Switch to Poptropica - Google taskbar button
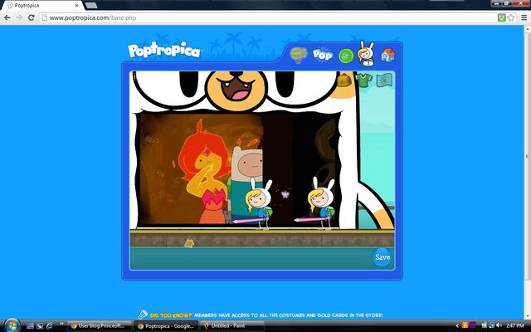 point(166,326)
